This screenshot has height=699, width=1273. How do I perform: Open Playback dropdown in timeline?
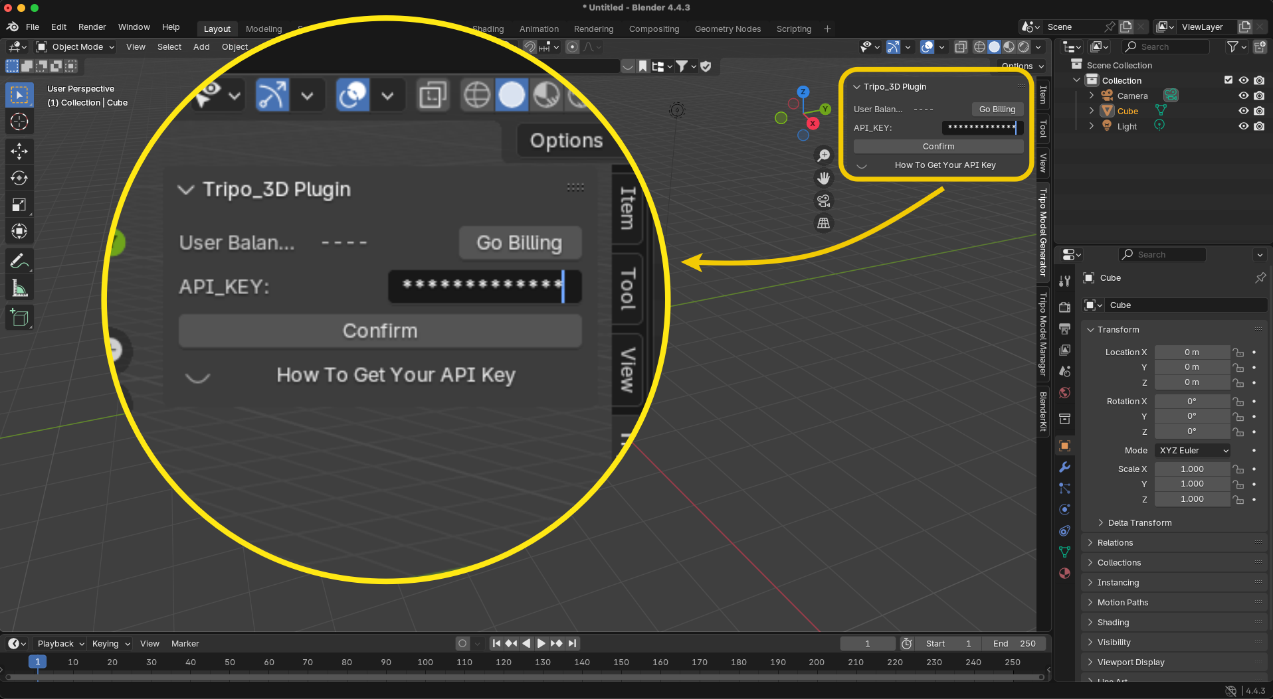coord(59,643)
